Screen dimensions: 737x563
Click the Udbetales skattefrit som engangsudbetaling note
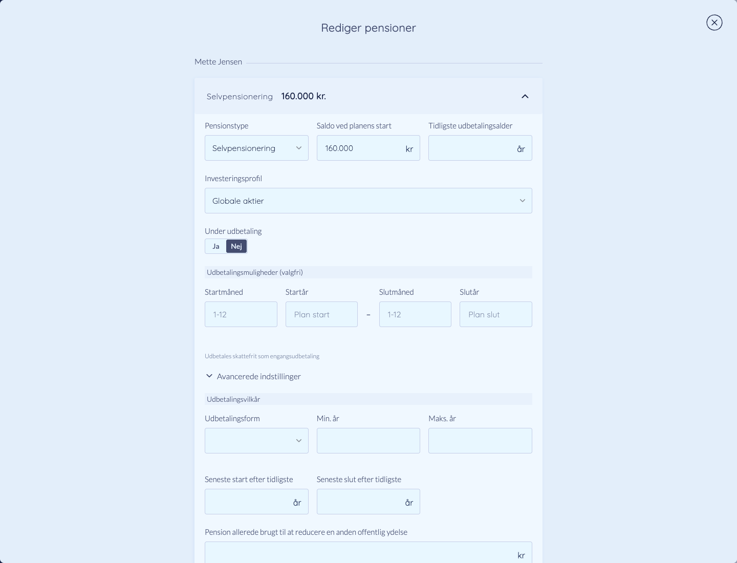pos(262,356)
